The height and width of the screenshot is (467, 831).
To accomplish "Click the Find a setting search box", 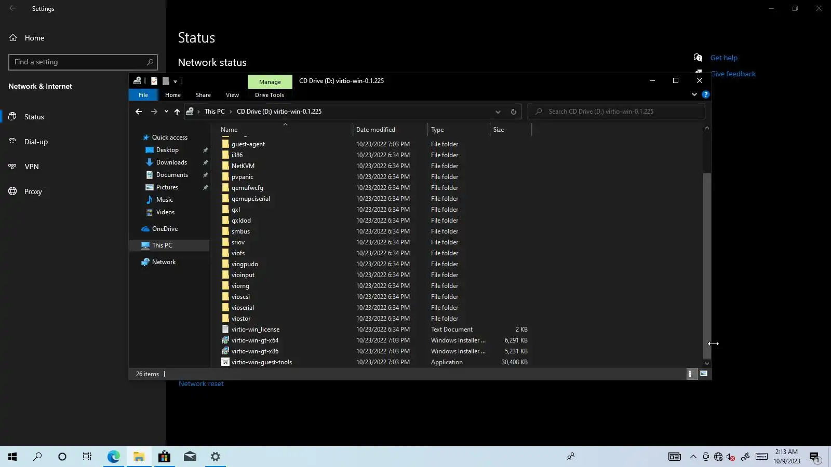I will [83, 62].
